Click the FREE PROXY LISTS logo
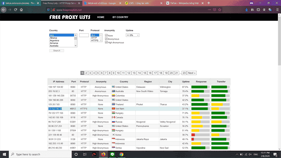 pyautogui.click(x=70, y=17)
